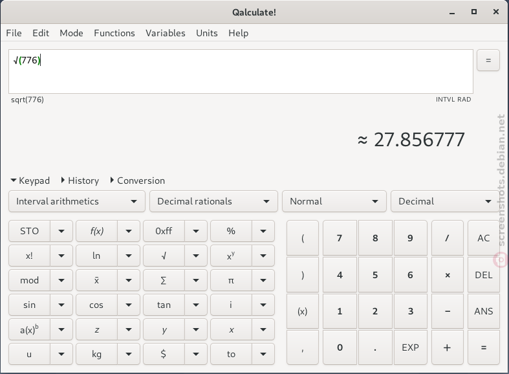Click the a(x)^b button
Image resolution: width=509 pixels, height=374 pixels.
click(x=29, y=330)
